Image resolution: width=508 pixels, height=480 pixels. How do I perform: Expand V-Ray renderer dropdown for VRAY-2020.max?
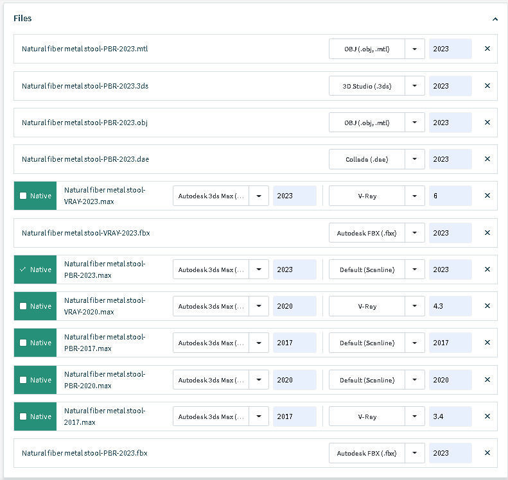pos(415,306)
